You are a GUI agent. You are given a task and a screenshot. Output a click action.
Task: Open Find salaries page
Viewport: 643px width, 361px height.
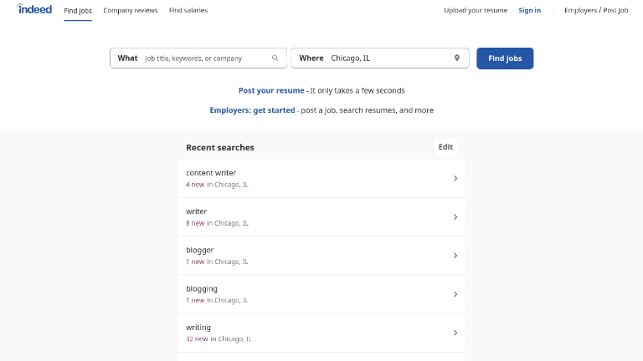coord(188,11)
